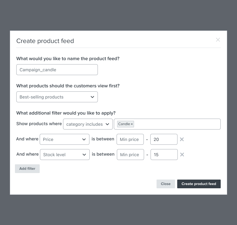Click the chevron beside Best-selling products
The height and width of the screenshot is (225, 237).
(92, 97)
